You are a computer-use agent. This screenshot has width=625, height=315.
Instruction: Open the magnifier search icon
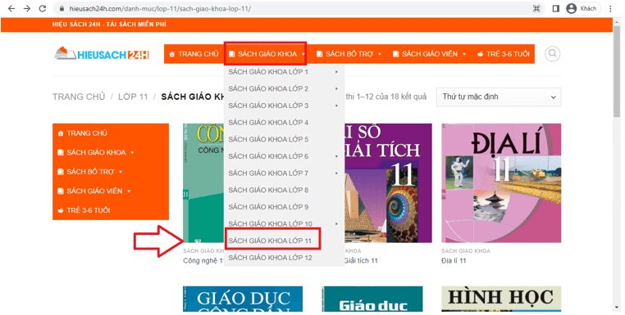553,54
